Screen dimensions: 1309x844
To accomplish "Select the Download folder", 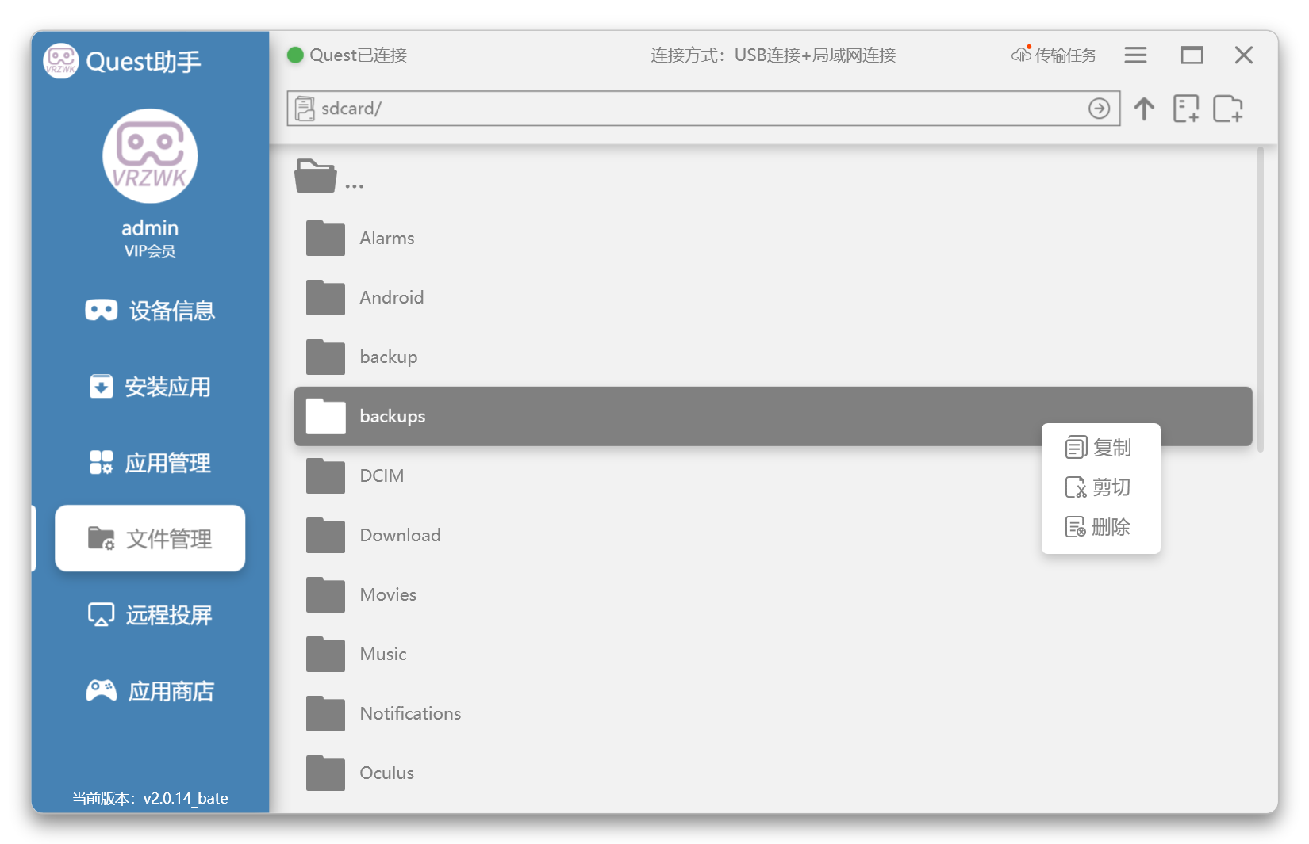I will (400, 536).
